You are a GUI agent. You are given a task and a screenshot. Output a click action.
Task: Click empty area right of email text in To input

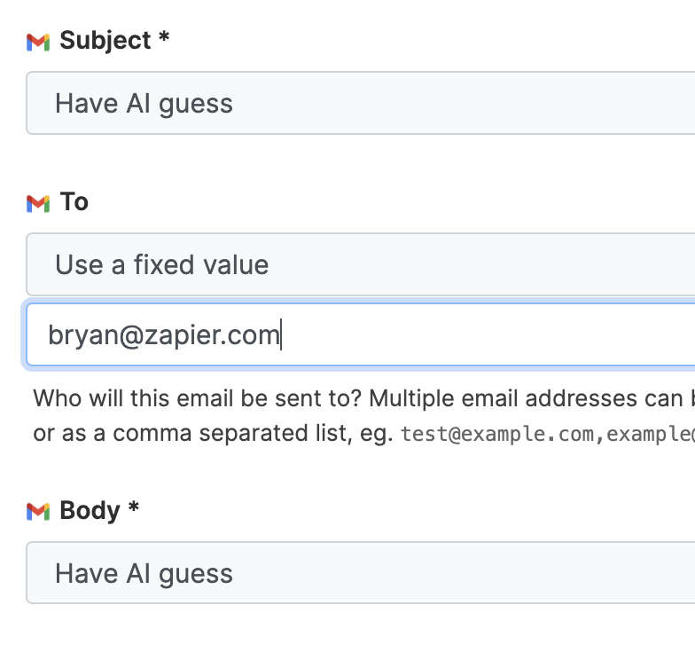tap(488, 335)
